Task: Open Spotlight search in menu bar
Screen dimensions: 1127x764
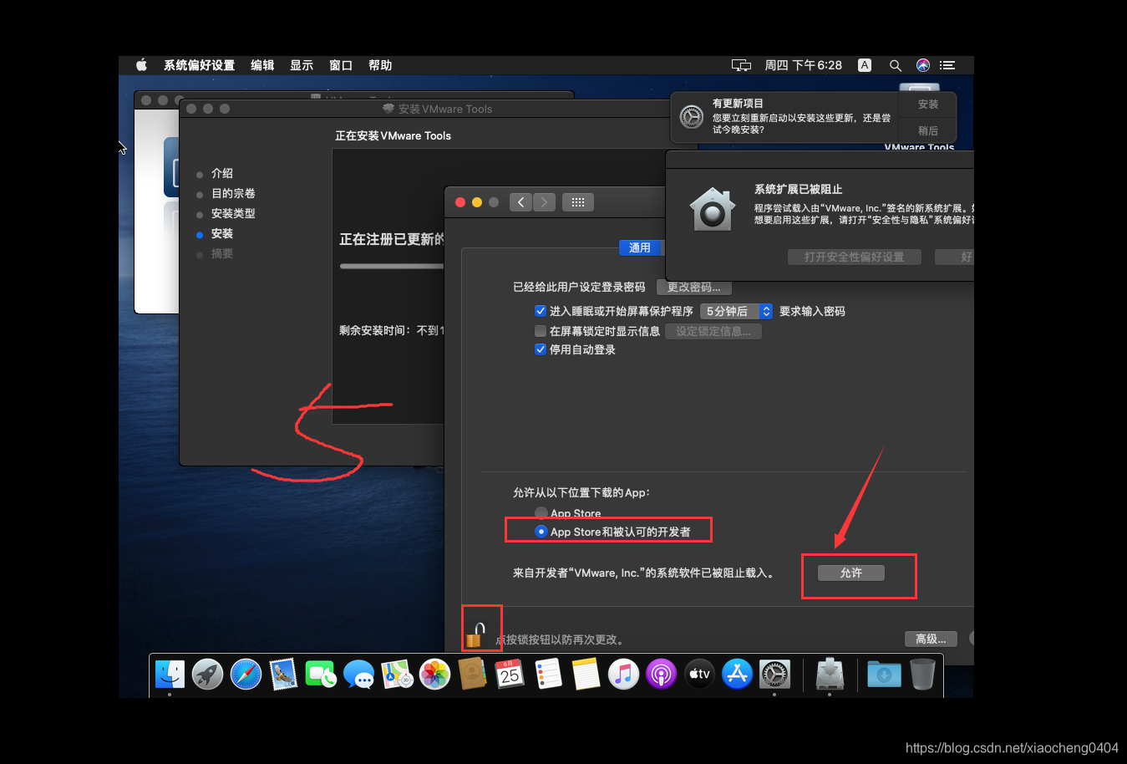Action: (x=895, y=65)
